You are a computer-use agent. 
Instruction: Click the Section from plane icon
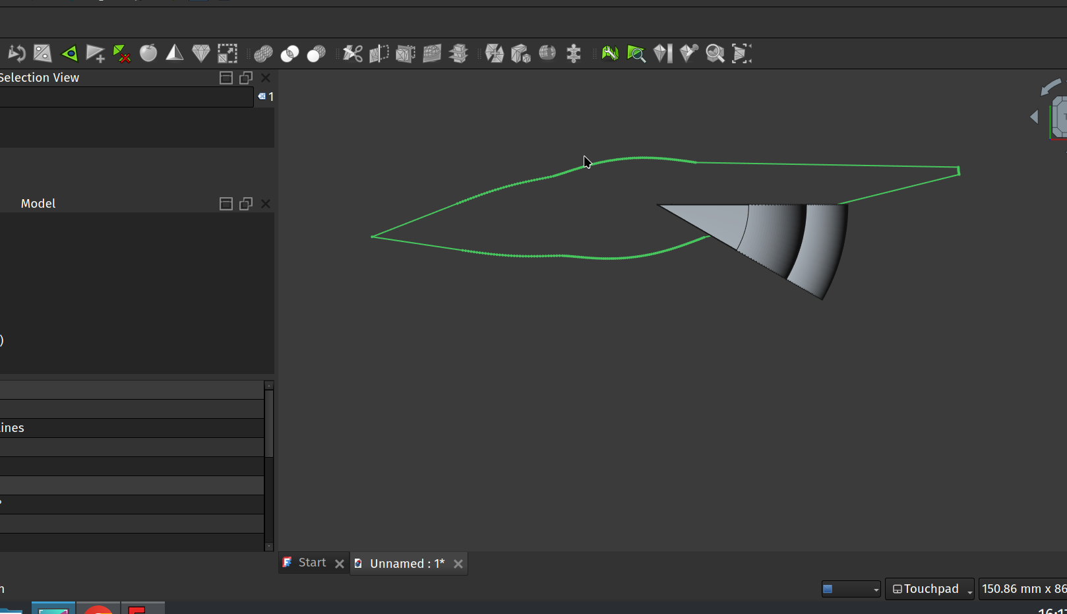[432, 53]
